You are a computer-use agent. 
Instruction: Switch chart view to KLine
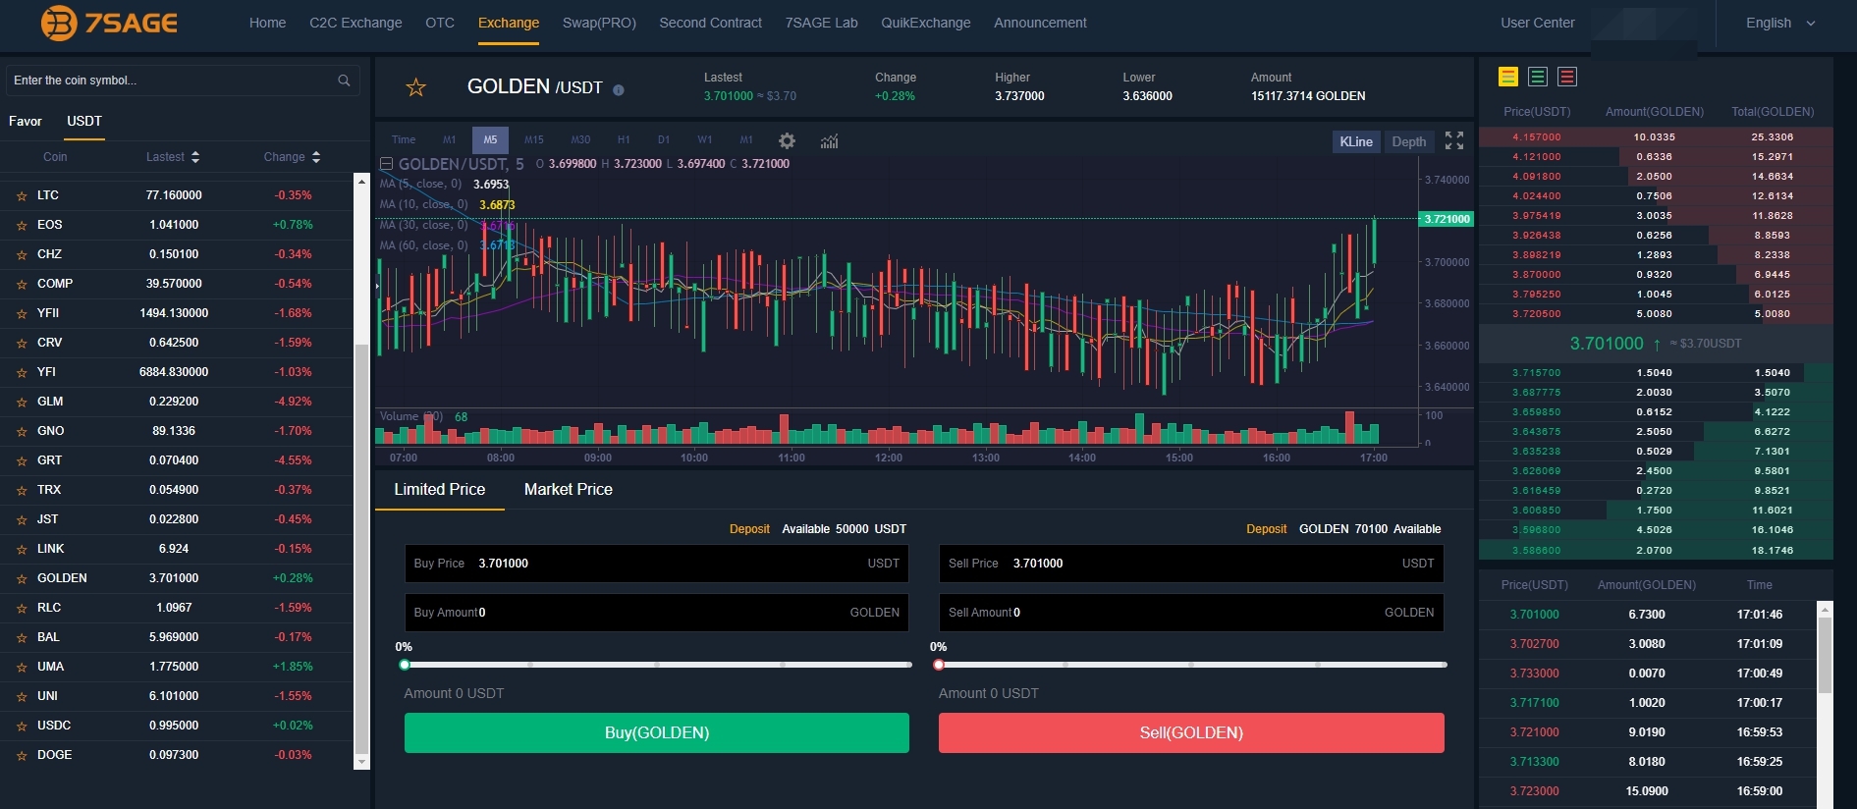click(1356, 141)
